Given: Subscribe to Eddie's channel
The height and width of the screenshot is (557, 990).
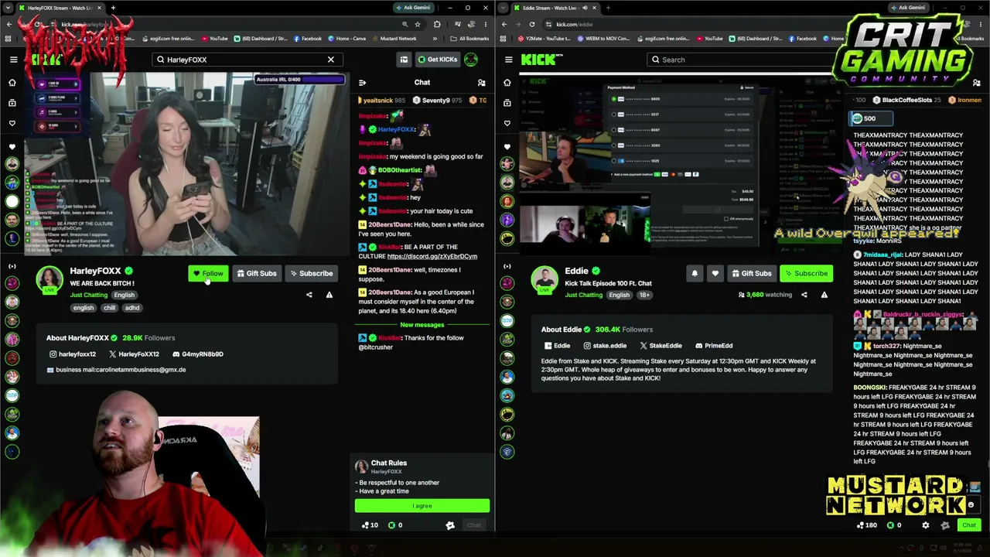Looking at the screenshot, I should point(807,273).
